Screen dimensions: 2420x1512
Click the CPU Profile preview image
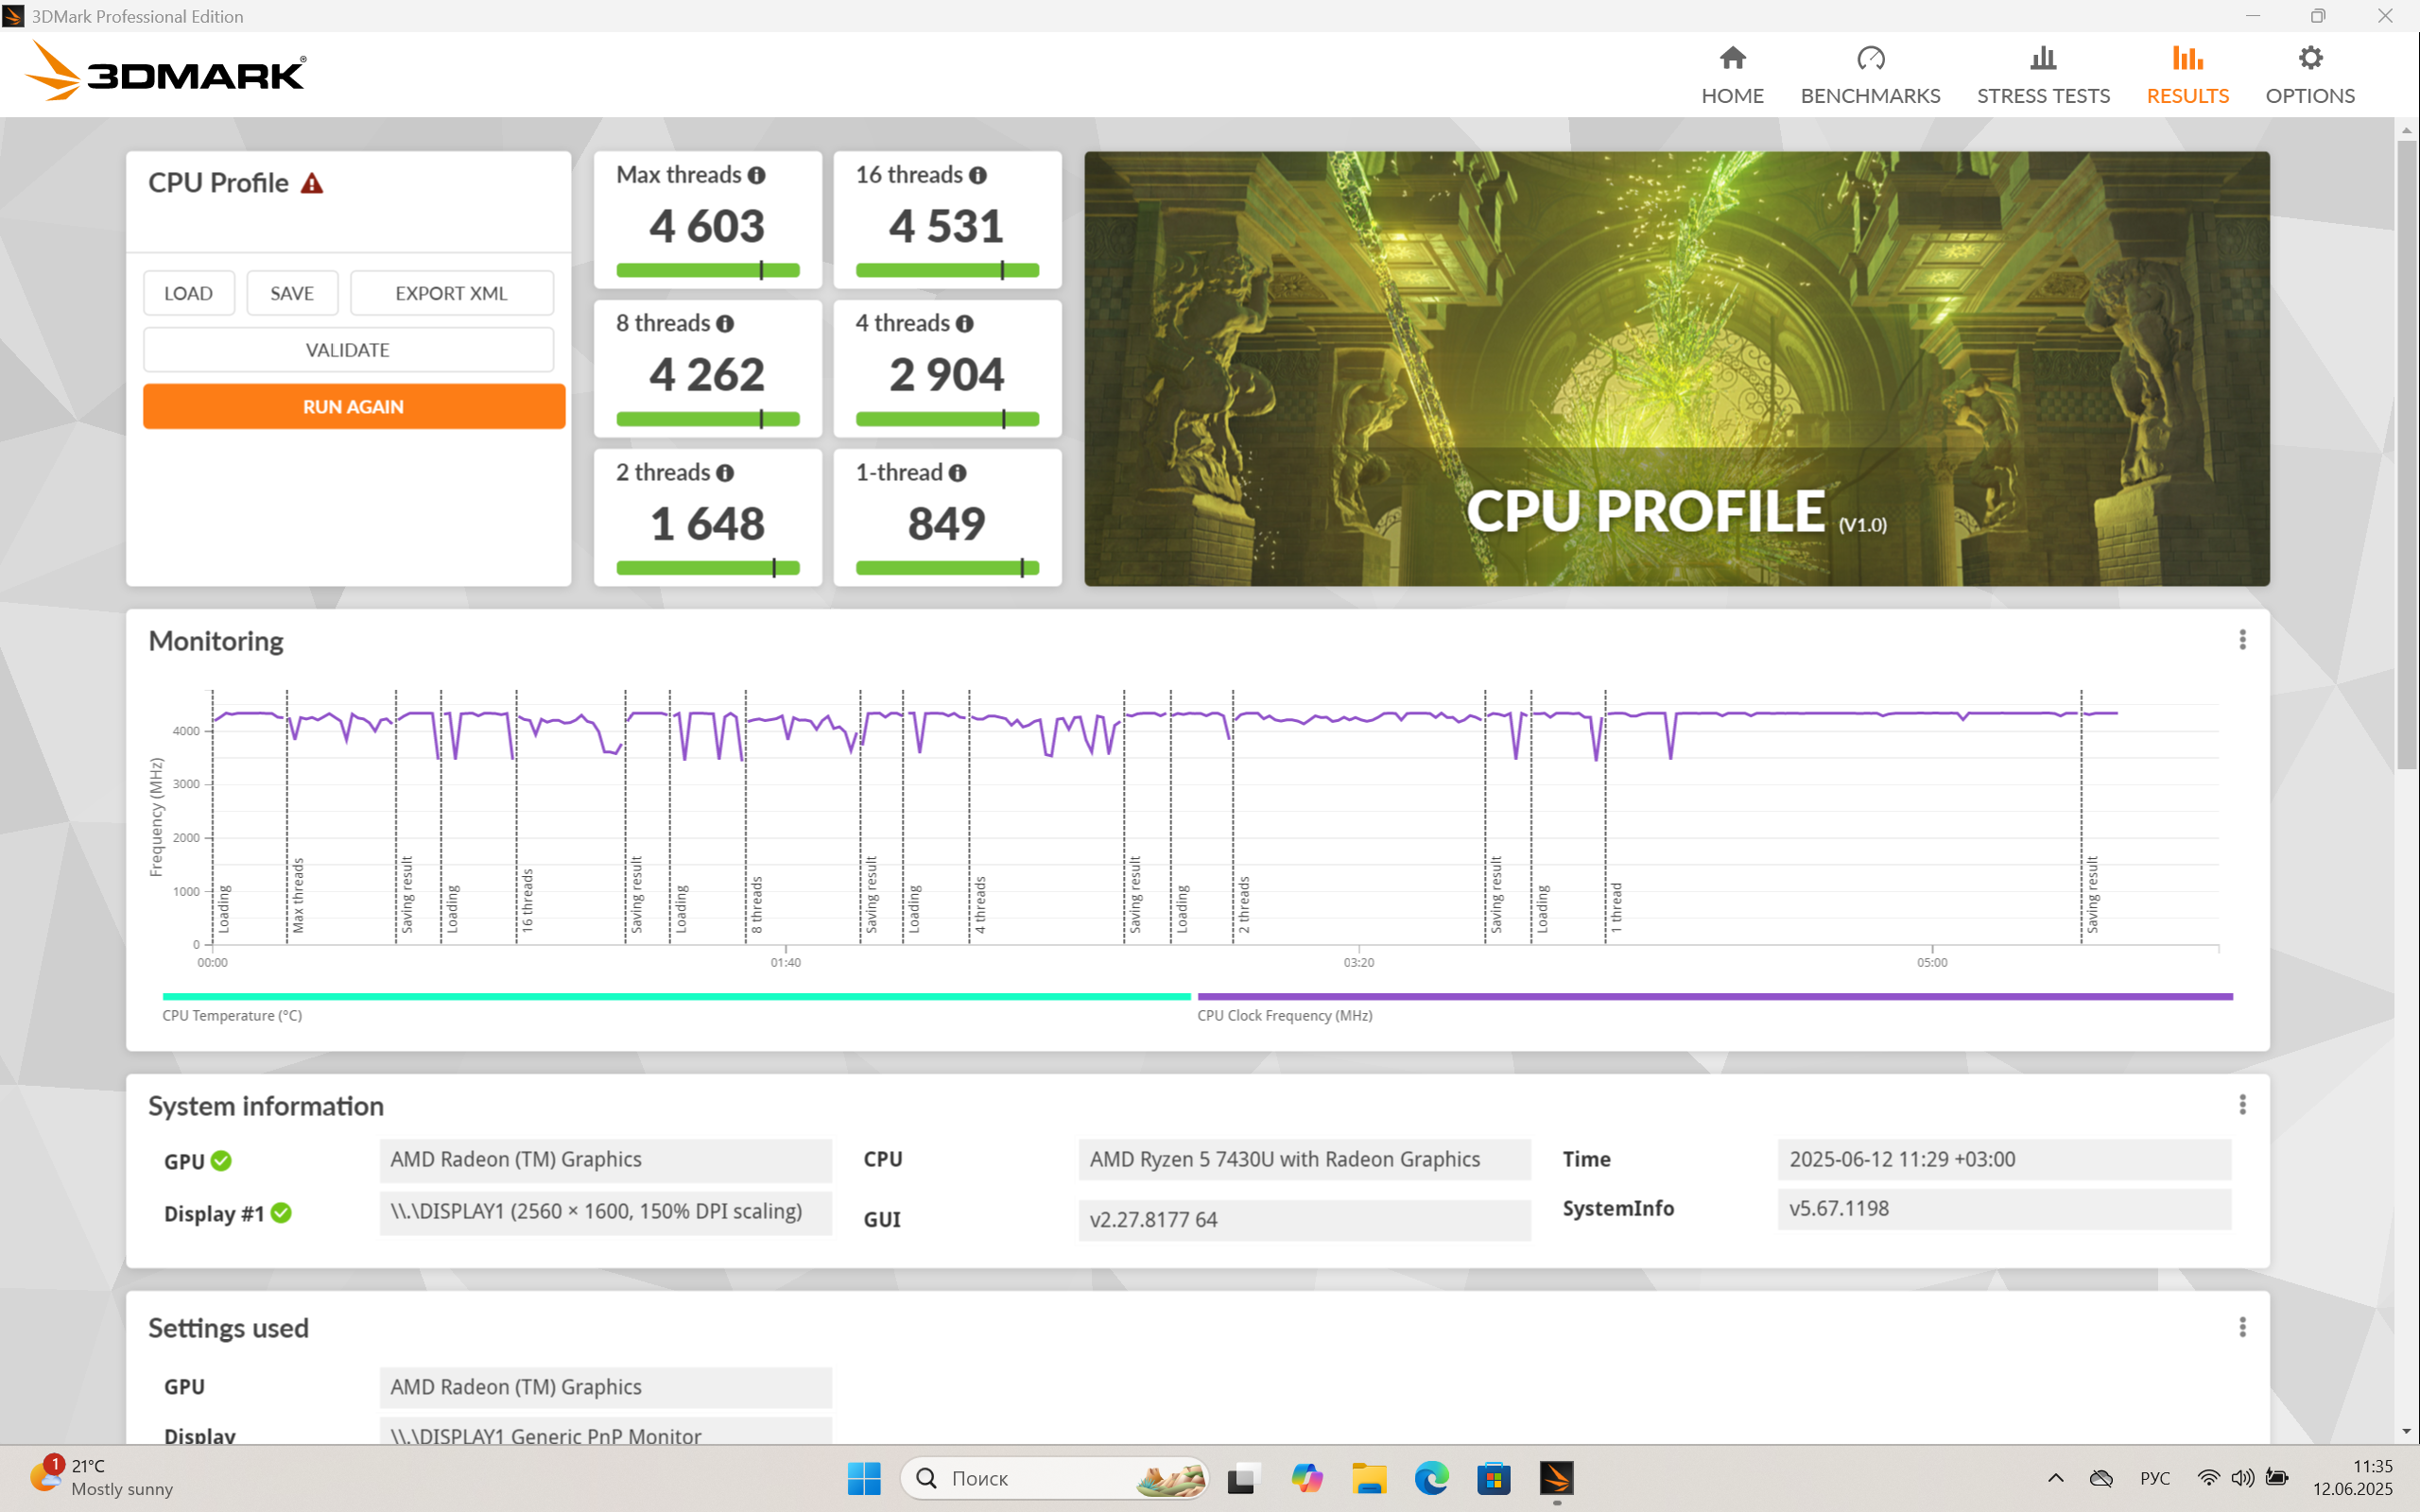tap(1676, 368)
